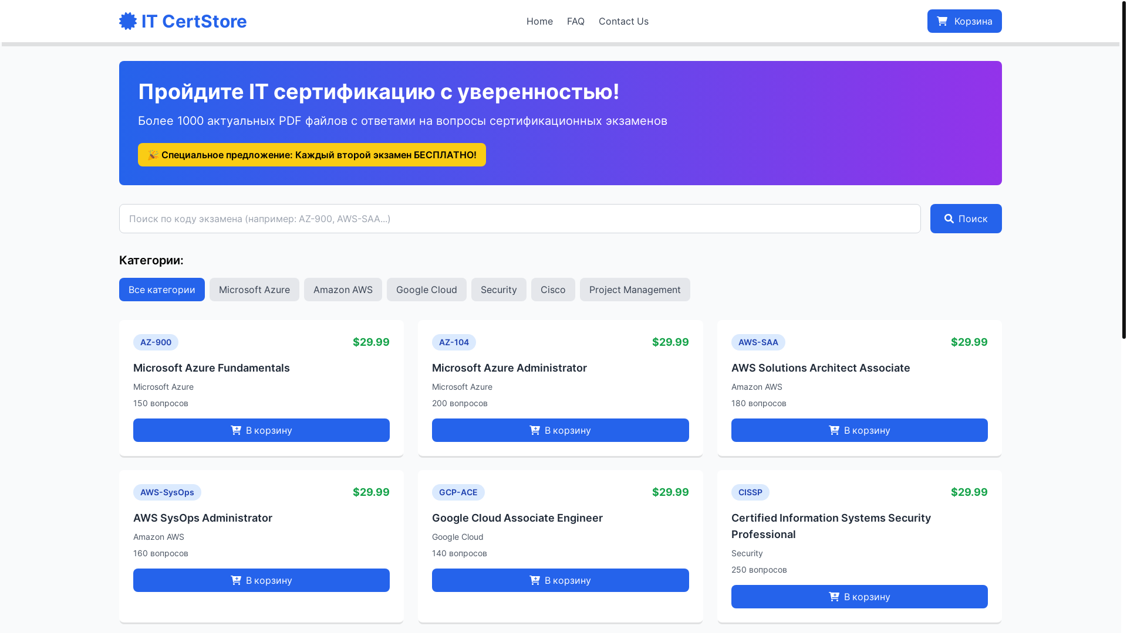Select the Все категории filter
This screenshot has height=633, width=1127.
pos(162,290)
